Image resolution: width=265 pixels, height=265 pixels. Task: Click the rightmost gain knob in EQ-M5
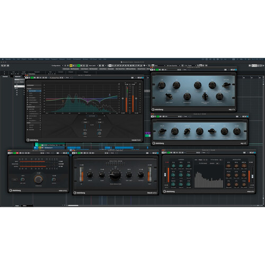(x=237, y=131)
